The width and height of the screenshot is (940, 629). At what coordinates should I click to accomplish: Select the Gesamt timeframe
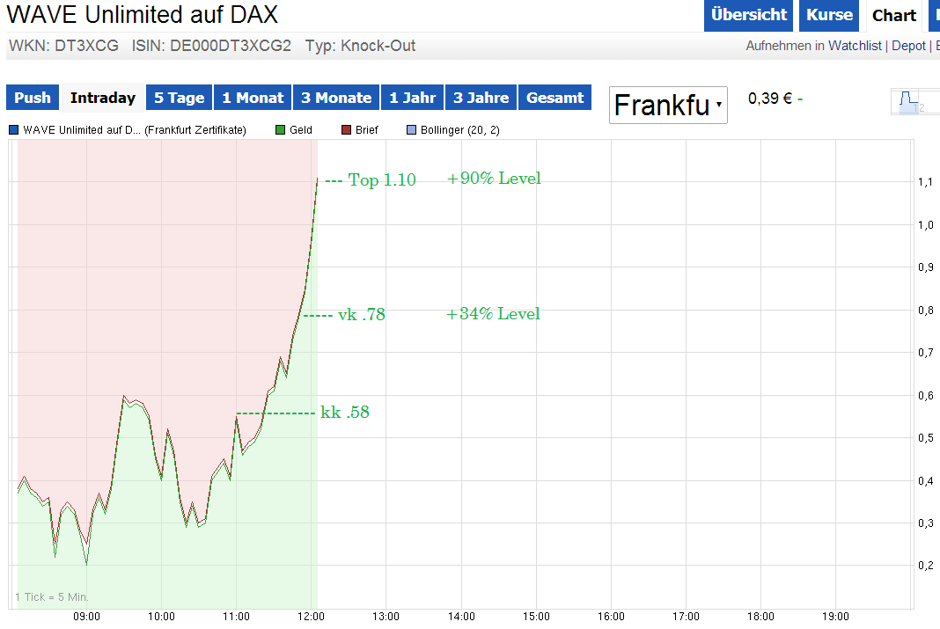pyautogui.click(x=554, y=97)
